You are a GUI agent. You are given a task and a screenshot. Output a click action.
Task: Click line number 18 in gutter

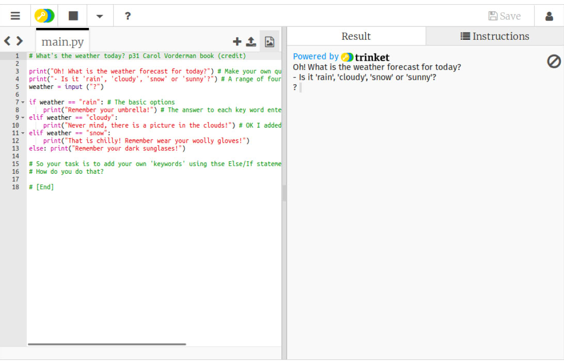[15, 187]
